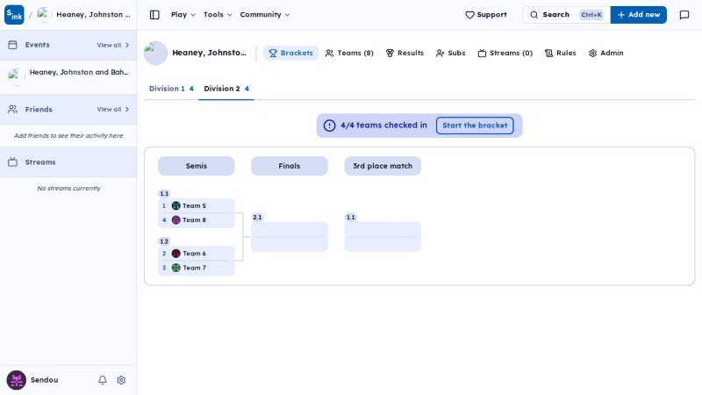Open Team 5 in match 1.1
This screenshot has height=395, width=702.
(196, 205)
